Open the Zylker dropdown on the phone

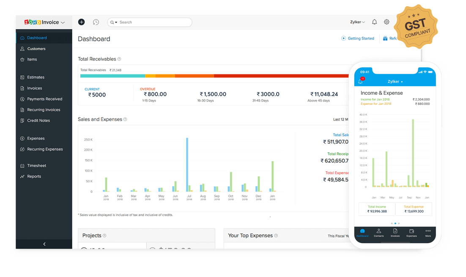click(x=395, y=82)
